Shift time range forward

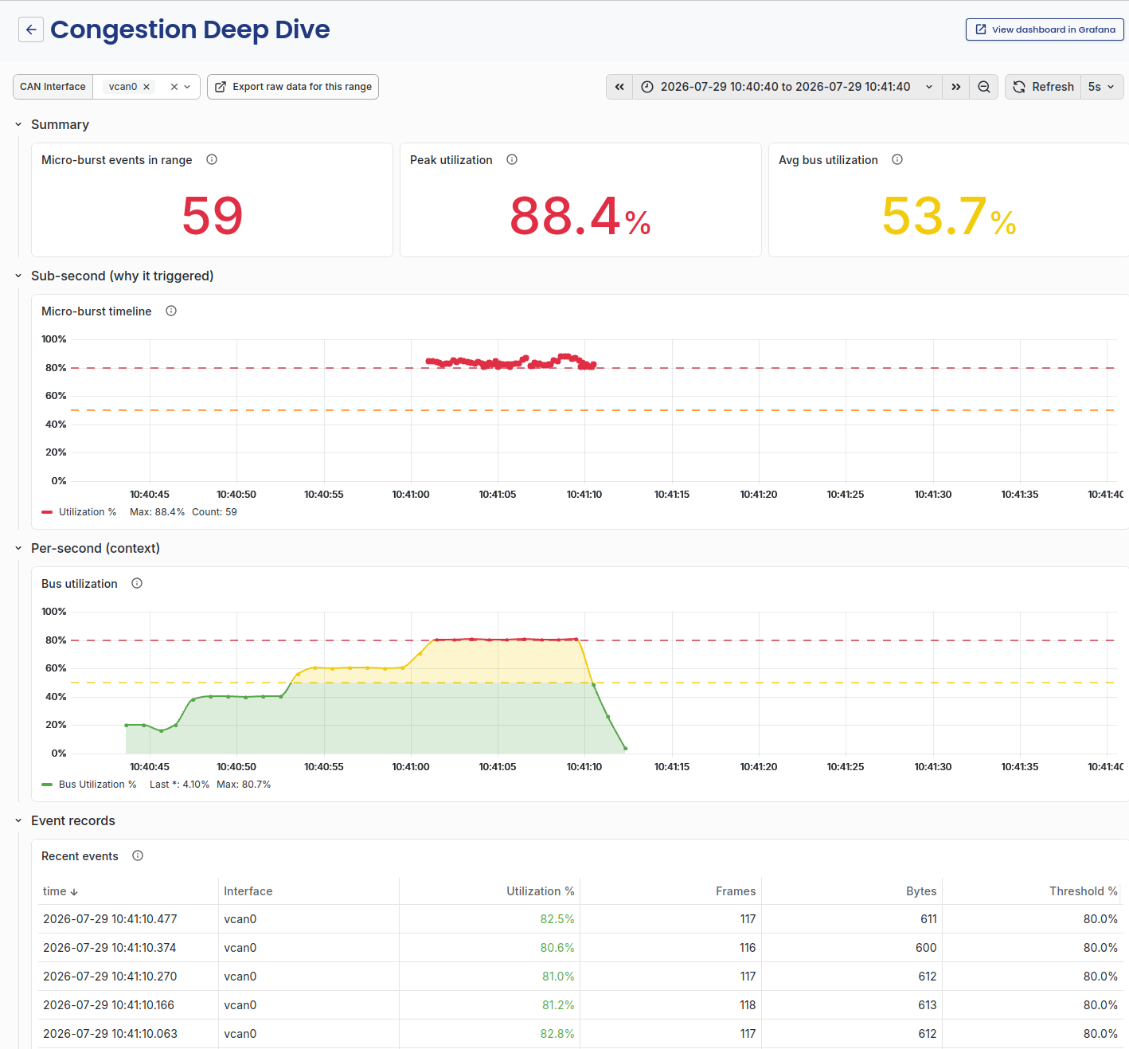955,87
